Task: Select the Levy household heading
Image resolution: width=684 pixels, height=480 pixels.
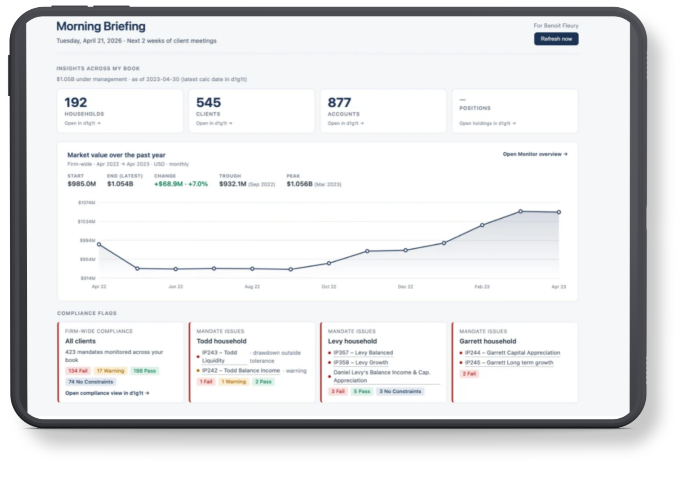Action: (x=352, y=341)
